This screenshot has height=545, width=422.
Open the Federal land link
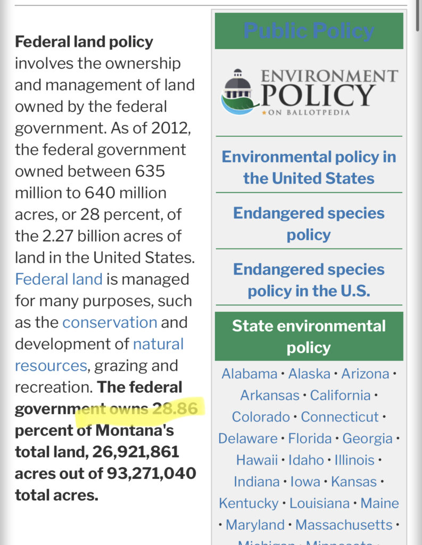click(59, 279)
